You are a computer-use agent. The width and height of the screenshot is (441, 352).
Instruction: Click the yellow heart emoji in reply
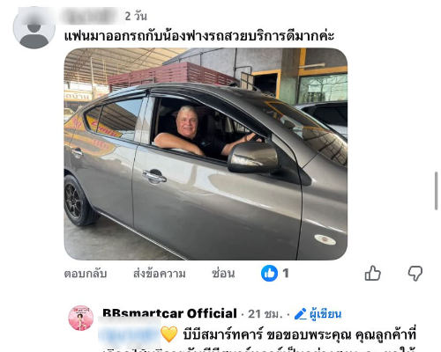tap(169, 334)
